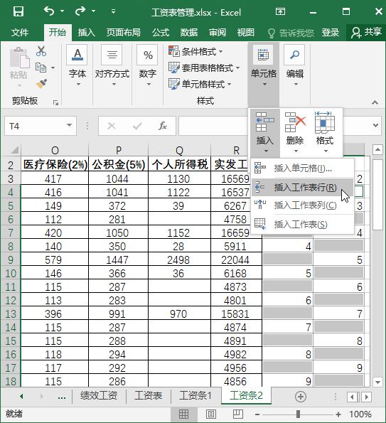This screenshot has width=386, height=423.
Task: Open the 字体 font group
Action: [x=77, y=66]
